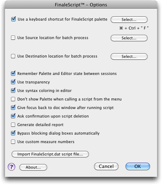Toggle Remember Palette and Editor state checkbox
The height and width of the screenshot is (185, 162).
13,74
